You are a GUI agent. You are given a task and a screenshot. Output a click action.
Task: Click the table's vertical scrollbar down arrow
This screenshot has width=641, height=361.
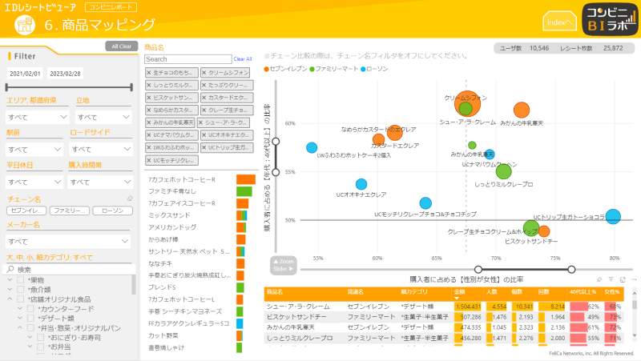(635, 335)
